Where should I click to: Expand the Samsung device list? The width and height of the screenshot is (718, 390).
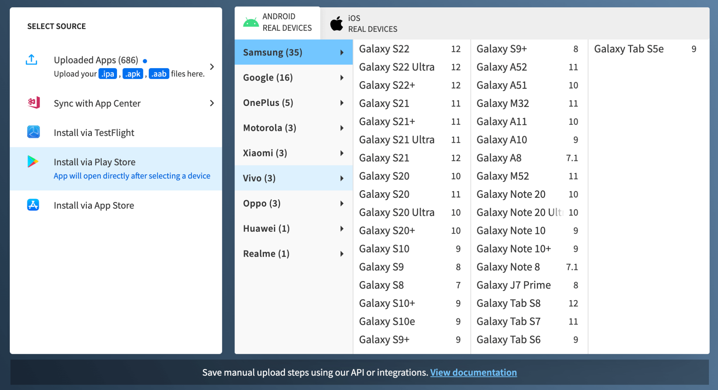[x=294, y=52]
